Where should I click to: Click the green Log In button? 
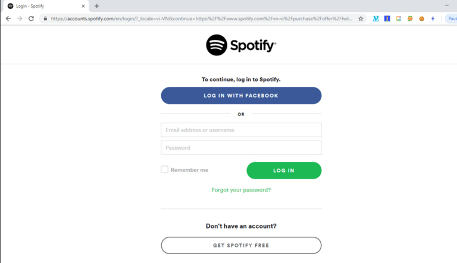coord(284,170)
